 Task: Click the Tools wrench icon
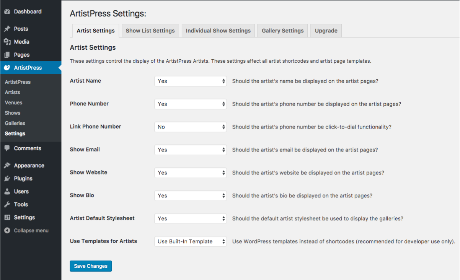[x=7, y=205]
